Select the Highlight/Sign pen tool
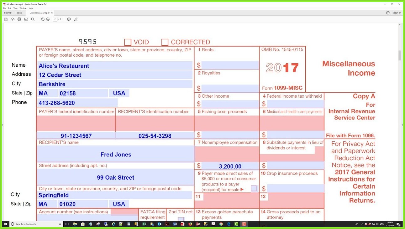The image size is (405, 229). point(76,19)
